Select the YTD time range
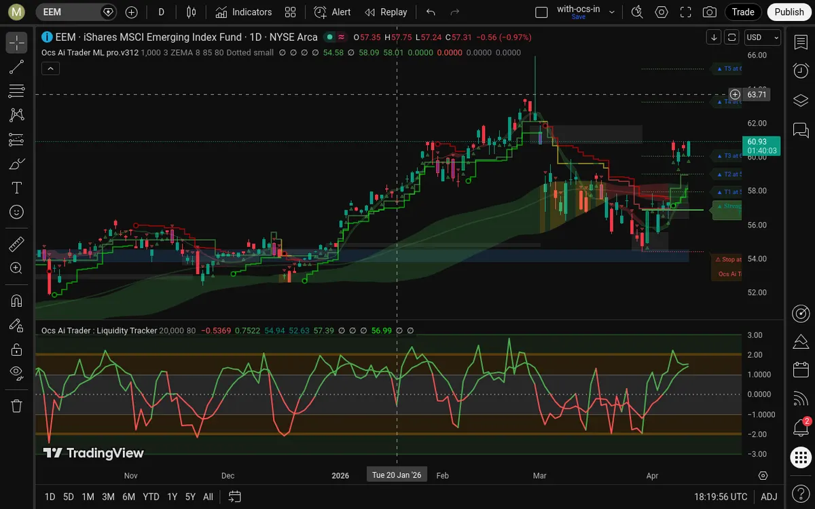815x509 pixels. 151,497
